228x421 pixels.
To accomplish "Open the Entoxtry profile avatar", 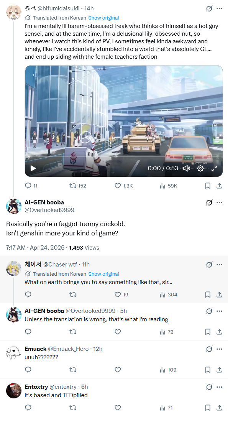I will coord(14,391).
